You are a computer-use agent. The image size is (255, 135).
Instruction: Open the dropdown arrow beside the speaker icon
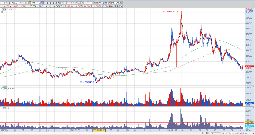(x=27, y=3)
